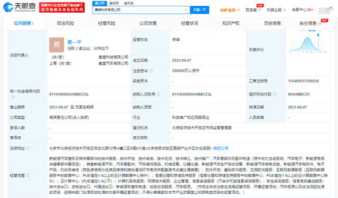Click the help icon beside 组织机构代码
Image resolution: width=338 pixels, height=198 pixels.
coord(275,94)
